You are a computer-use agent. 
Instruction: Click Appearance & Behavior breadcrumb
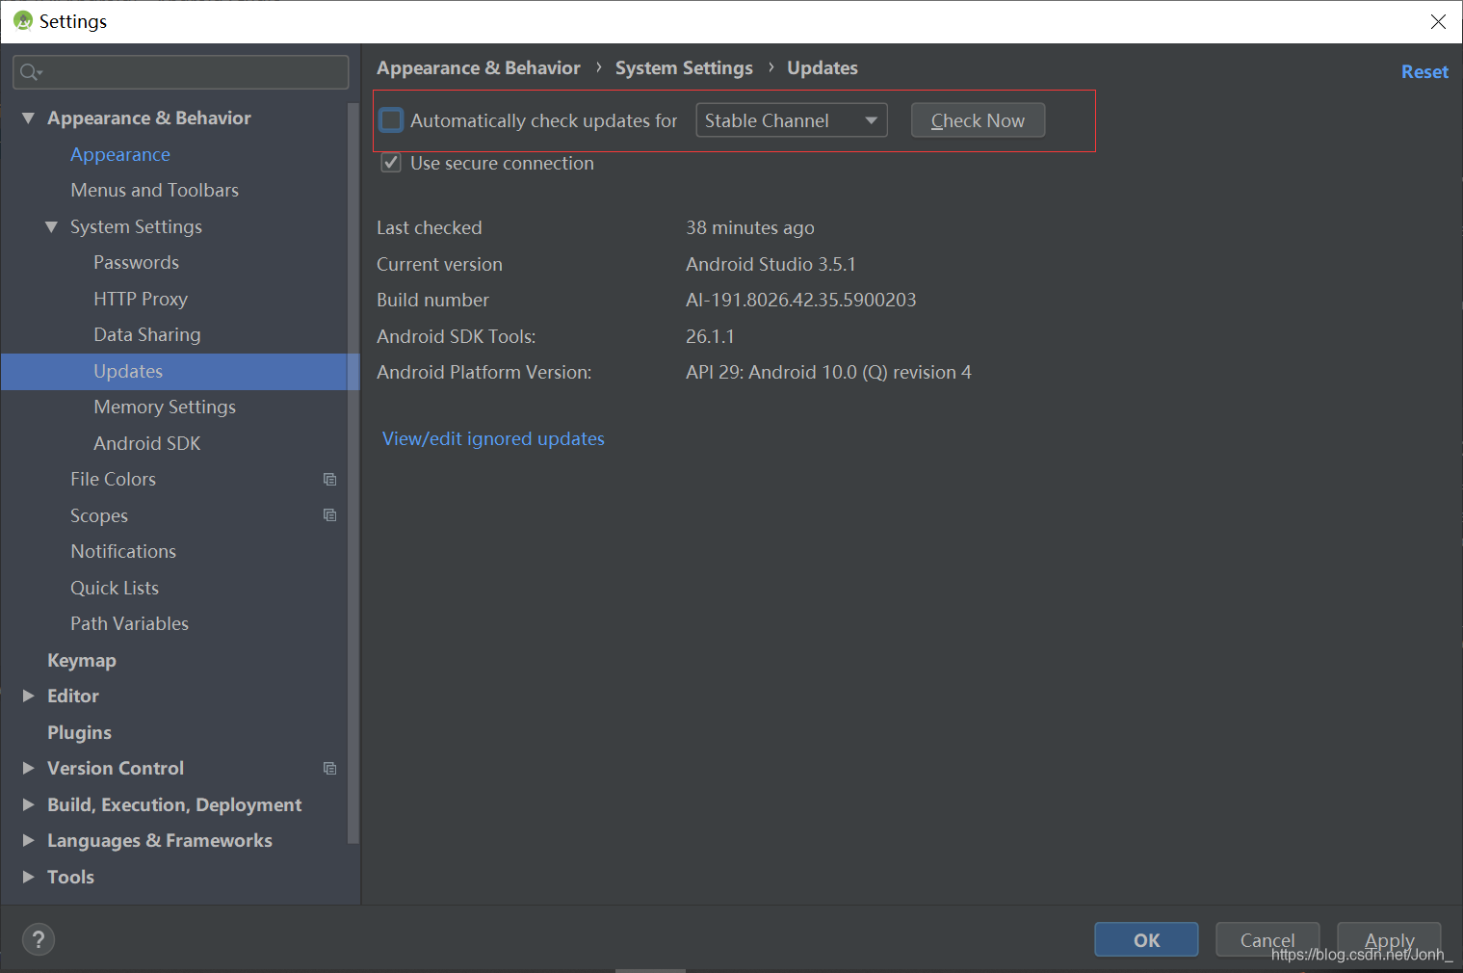[479, 68]
